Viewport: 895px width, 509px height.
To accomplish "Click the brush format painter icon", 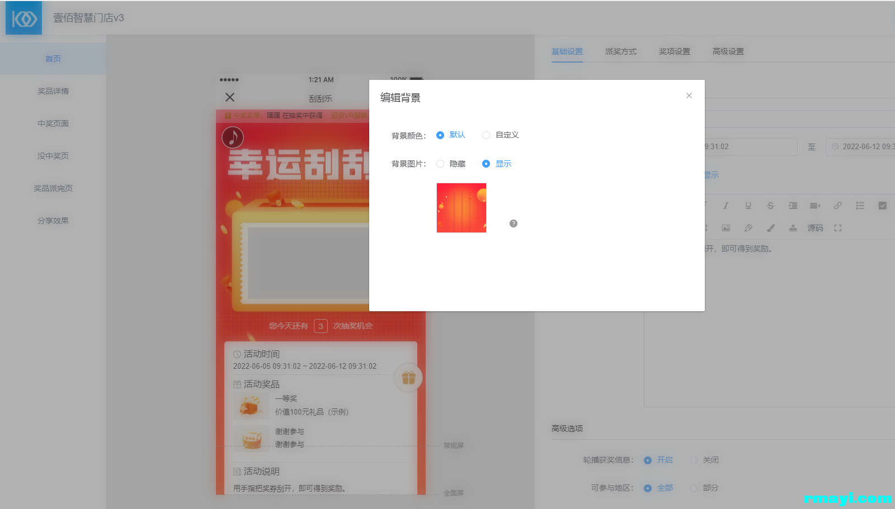I will pyautogui.click(x=770, y=228).
